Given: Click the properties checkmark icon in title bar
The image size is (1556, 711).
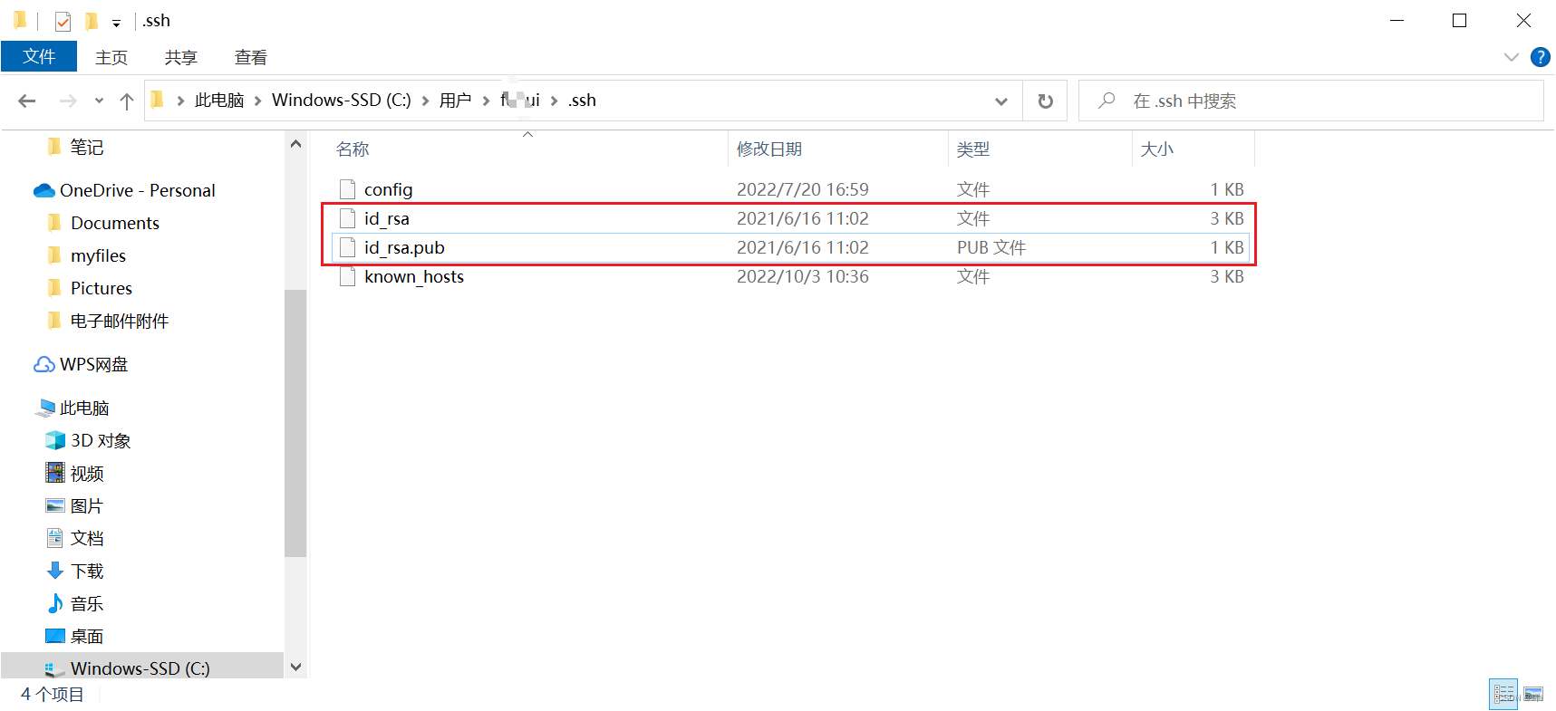Looking at the screenshot, I should pyautogui.click(x=63, y=21).
